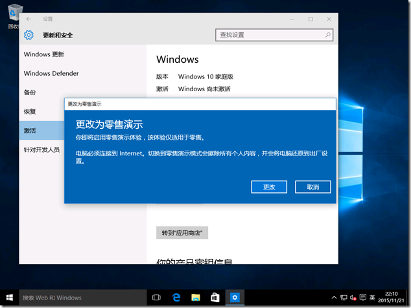Viewport: 411px width, 308px height.
Task: Launch Microsoft Edge from taskbar
Action: (176, 298)
